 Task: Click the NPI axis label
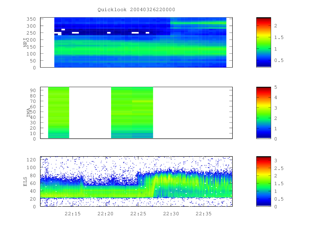click(25, 43)
